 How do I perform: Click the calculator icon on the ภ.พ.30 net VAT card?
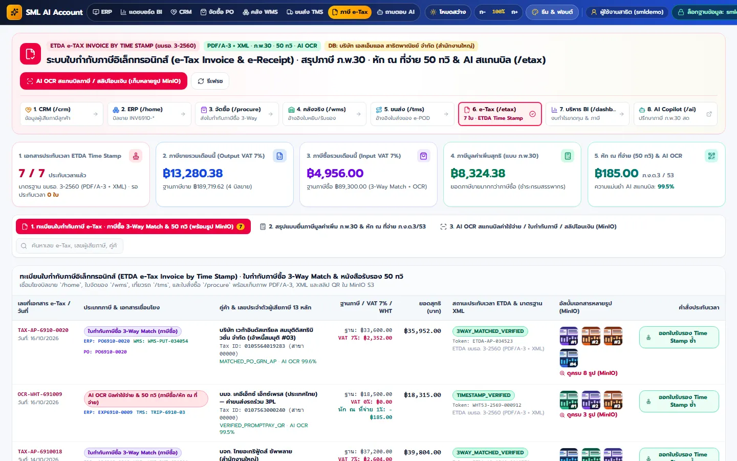tap(567, 156)
